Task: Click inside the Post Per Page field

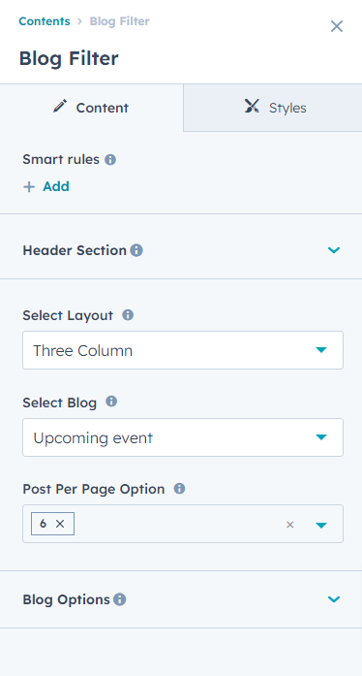Action: pos(176,524)
